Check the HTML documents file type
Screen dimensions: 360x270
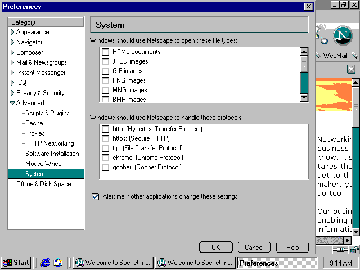point(105,52)
